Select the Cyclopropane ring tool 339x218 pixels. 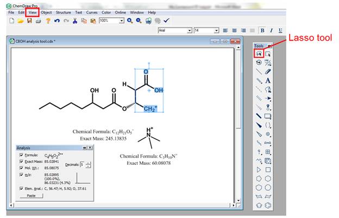point(259,170)
